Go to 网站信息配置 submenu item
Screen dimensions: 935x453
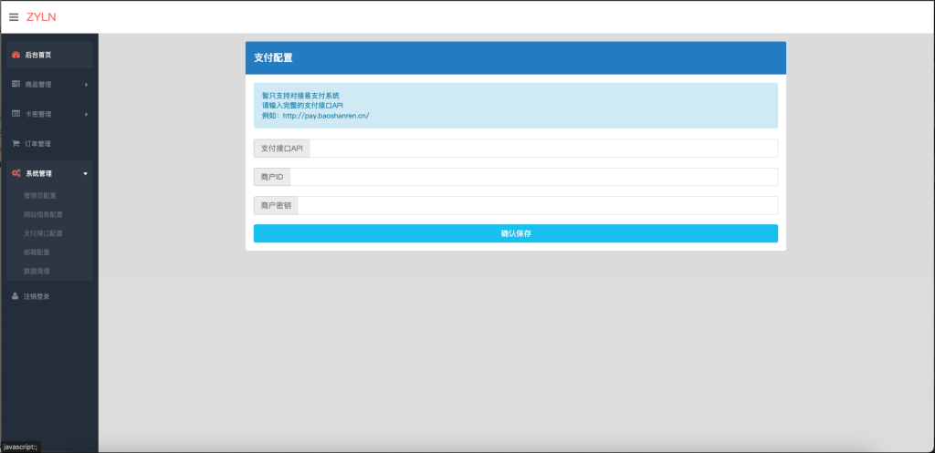(x=43, y=214)
